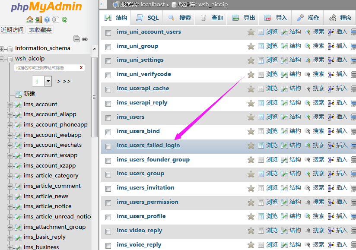This screenshot has width=356, height=250.
Task: Expand the ims_account_wechats tree node
Action: point(10,146)
